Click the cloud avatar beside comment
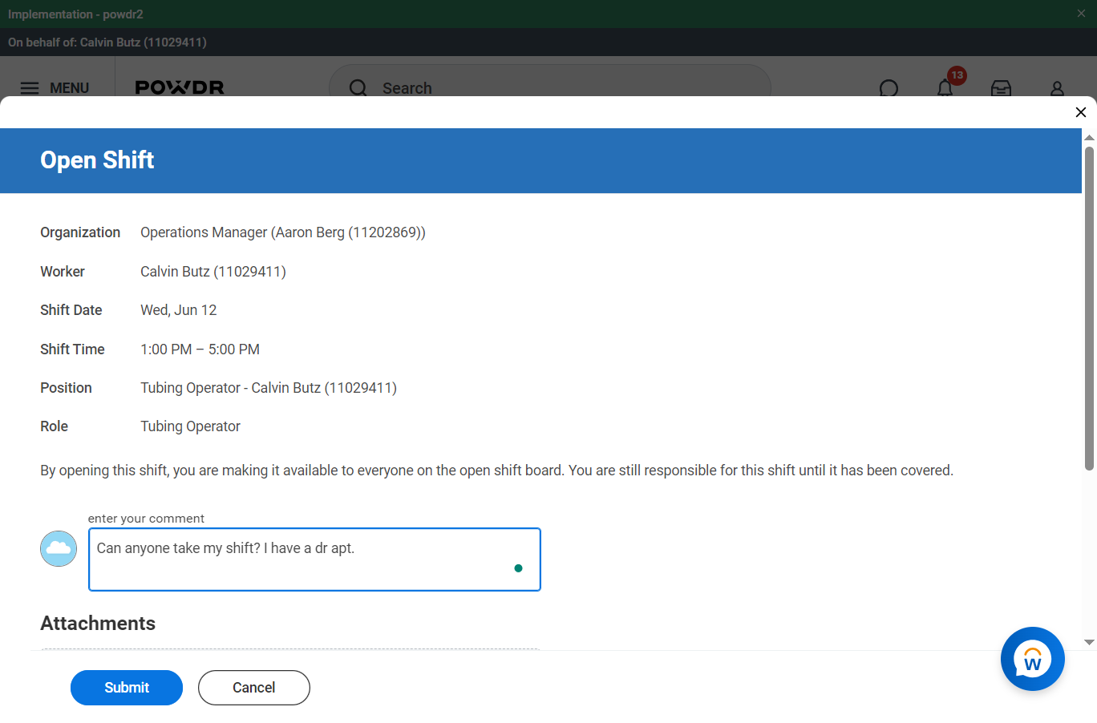 [59, 548]
